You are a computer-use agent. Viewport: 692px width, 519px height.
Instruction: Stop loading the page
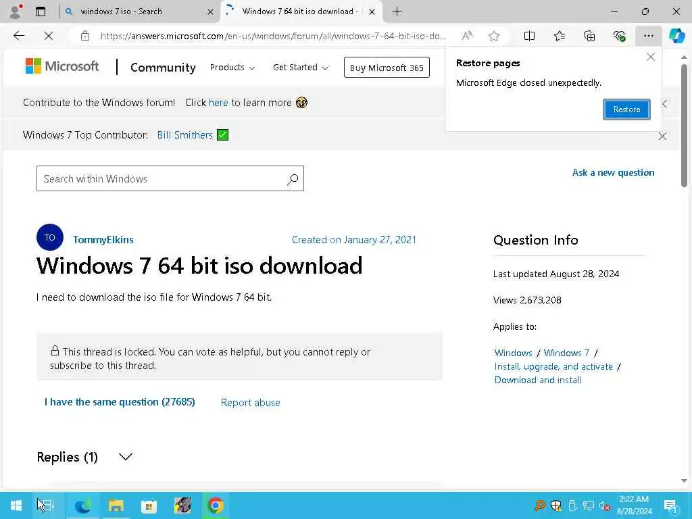49,36
